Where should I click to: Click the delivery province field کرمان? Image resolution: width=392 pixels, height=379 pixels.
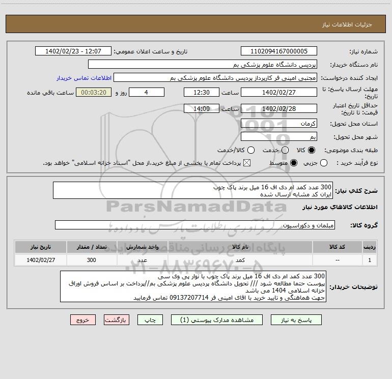tap(279, 124)
